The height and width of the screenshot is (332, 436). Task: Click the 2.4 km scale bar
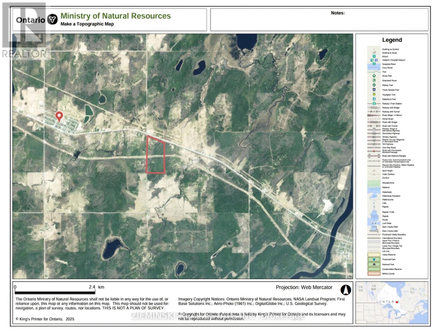pyautogui.click(x=55, y=292)
